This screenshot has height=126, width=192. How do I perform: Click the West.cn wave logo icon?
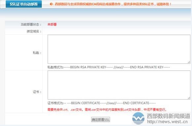click(138, 118)
